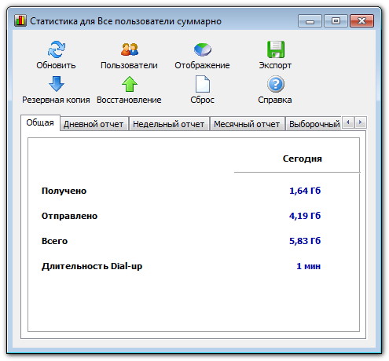Click the Восстановление green up arrow
389x361 pixels.
(130, 84)
